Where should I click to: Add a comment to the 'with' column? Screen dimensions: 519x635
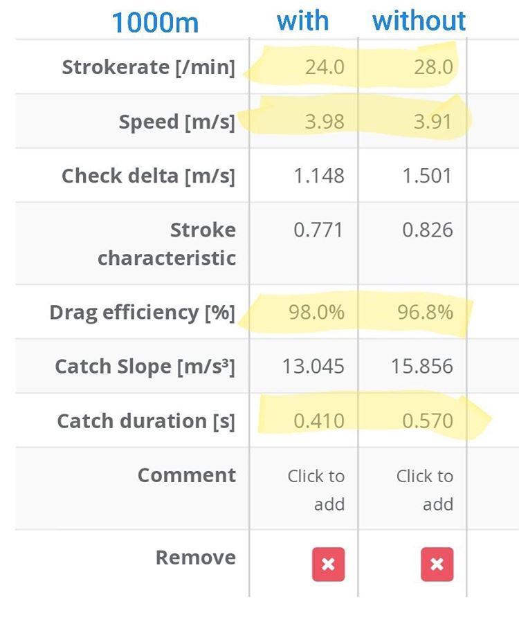[x=316, y=490]
